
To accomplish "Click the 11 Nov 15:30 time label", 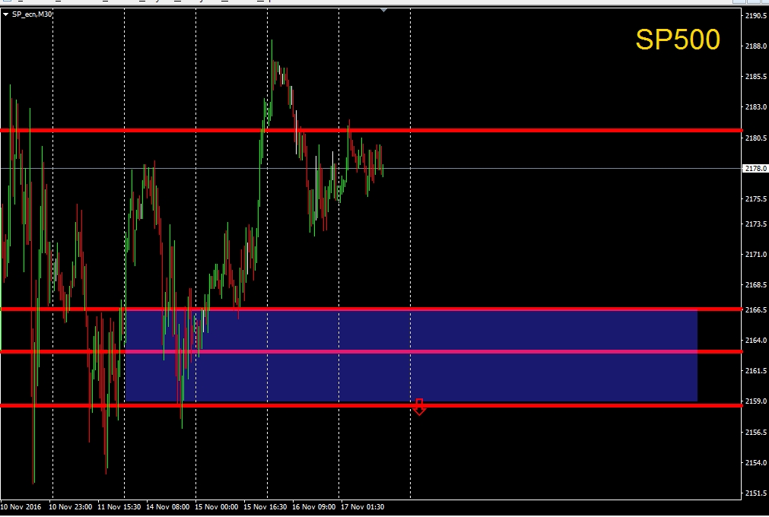I will [119, 506].
